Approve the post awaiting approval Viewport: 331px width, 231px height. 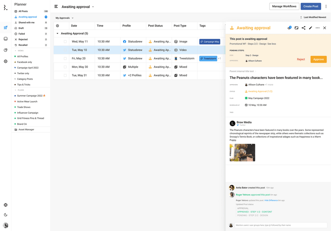click(318, 59)
